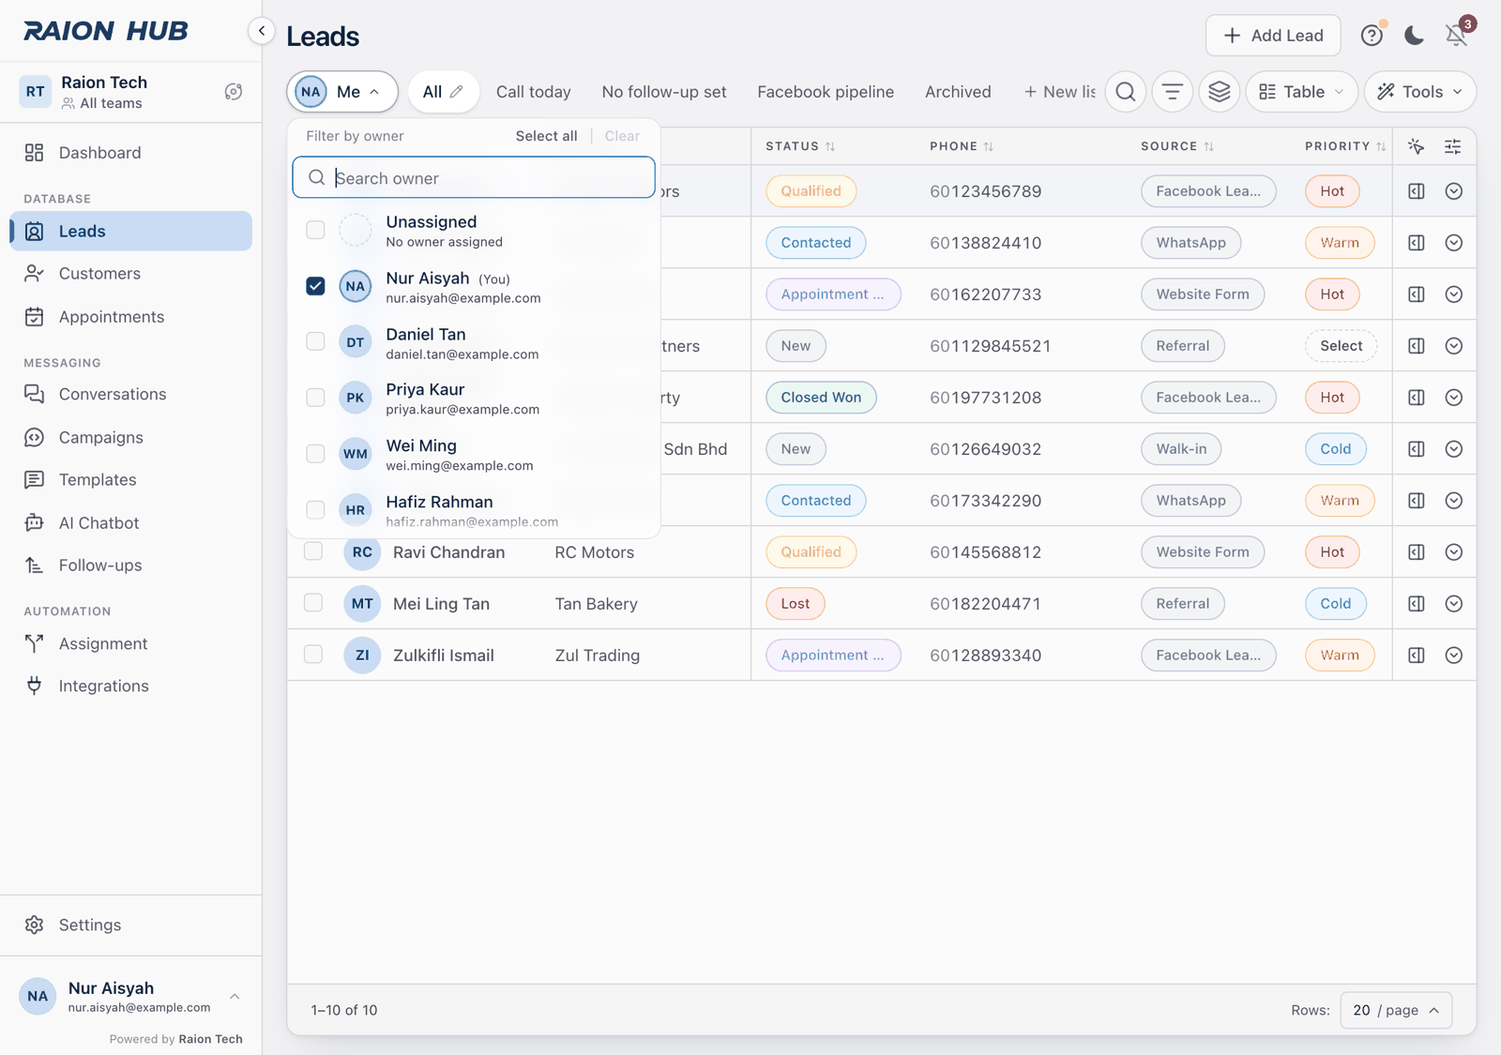Switch to Call today list tab
This screenshot has width=1501, height=1055.
pos(534,92)
